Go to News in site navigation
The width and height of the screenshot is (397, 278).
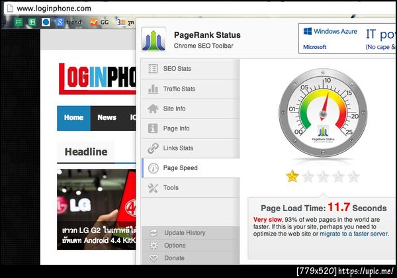(107, 118)
